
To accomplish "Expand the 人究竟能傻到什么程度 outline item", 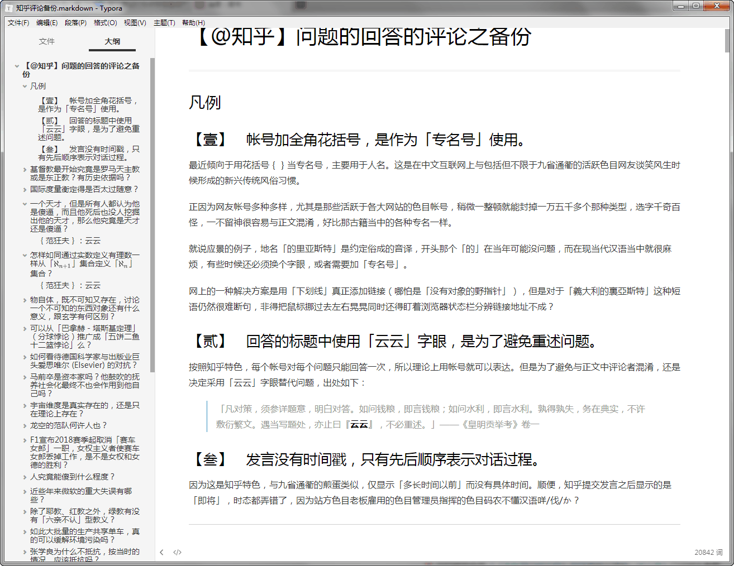I will [25, 477].
